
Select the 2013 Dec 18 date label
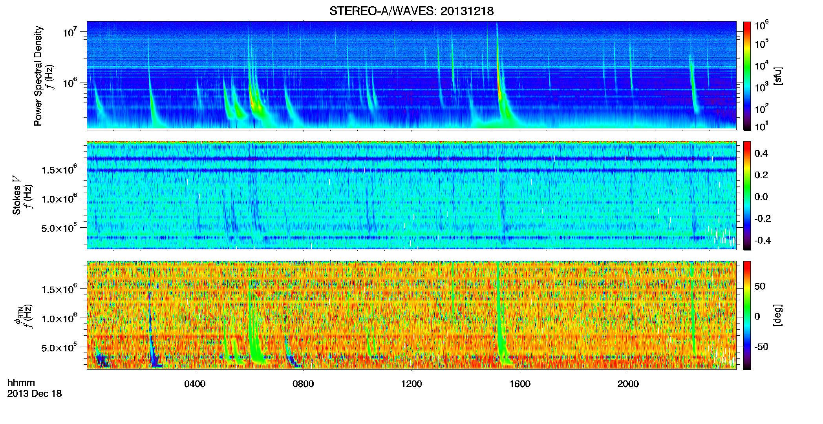(x=35, y=394)
